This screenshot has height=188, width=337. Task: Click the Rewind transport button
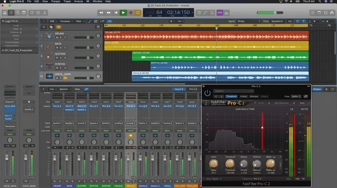pyautogui.click(x=101, y=13)
